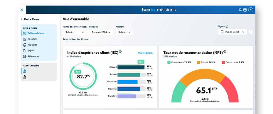This screenshot has height=114, width=273.
Task: Open the Pas de signet dropdown
Action: 232,32
